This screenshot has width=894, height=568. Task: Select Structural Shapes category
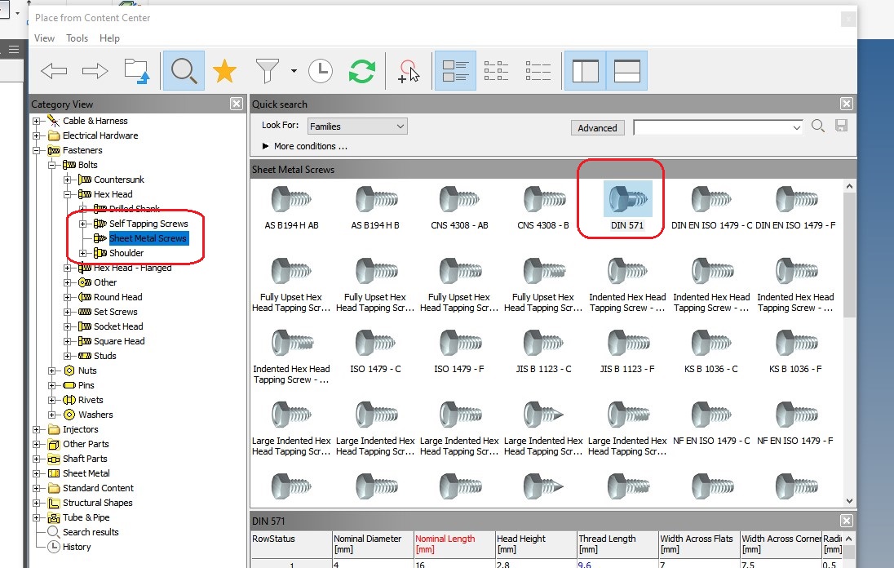[97, 503]
